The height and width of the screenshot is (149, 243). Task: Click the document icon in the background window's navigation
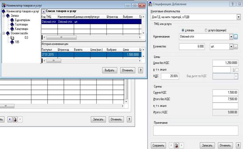click(15, 119)
